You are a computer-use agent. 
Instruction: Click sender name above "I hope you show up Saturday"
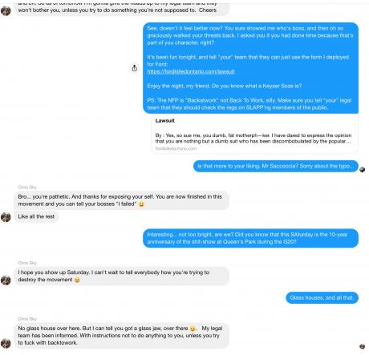point(27,263)
